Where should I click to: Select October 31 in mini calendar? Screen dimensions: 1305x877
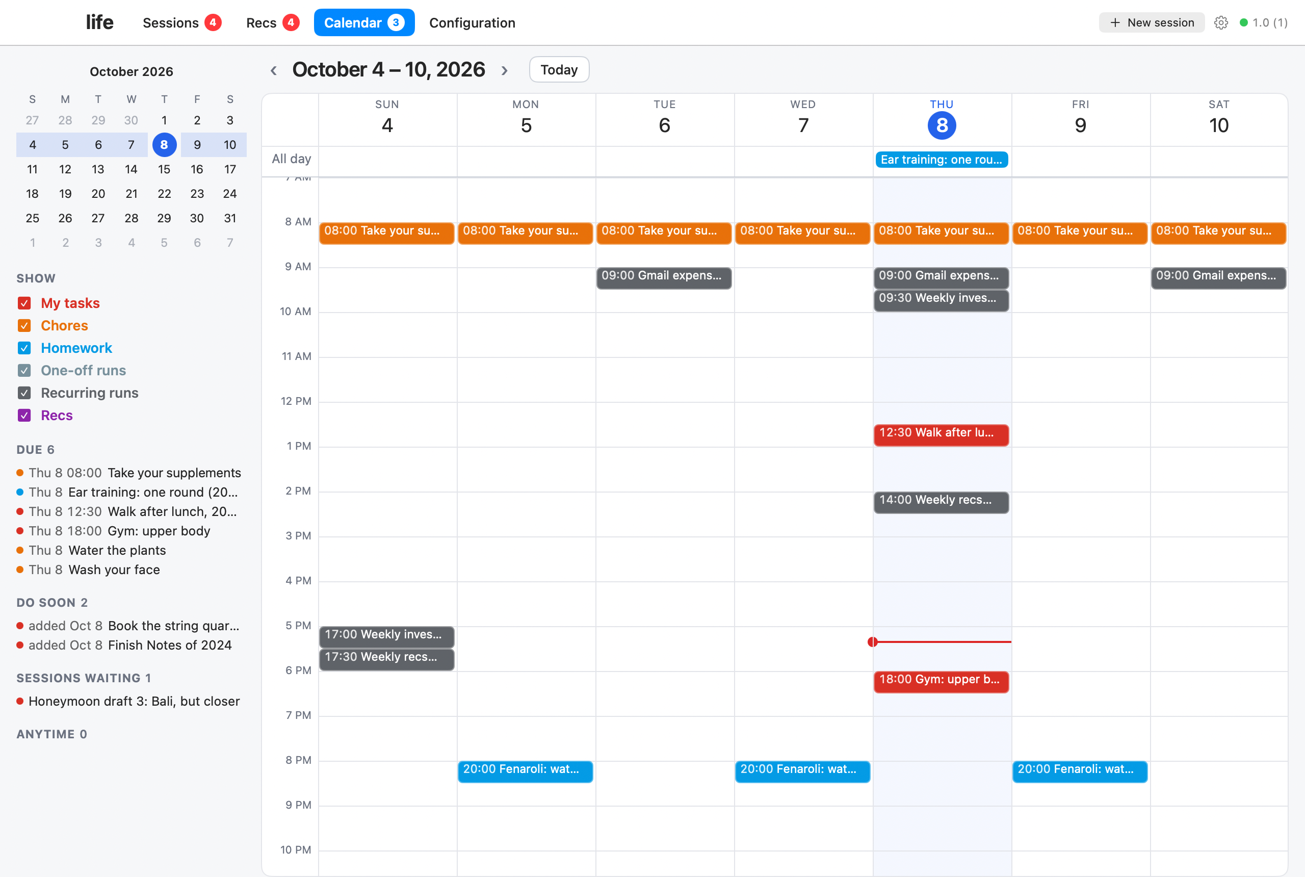click(230, 218)
